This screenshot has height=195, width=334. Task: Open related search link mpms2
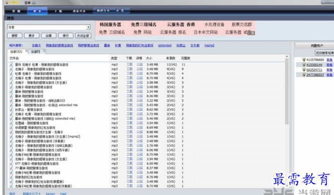pyautogui.click(x=210, y=45)
